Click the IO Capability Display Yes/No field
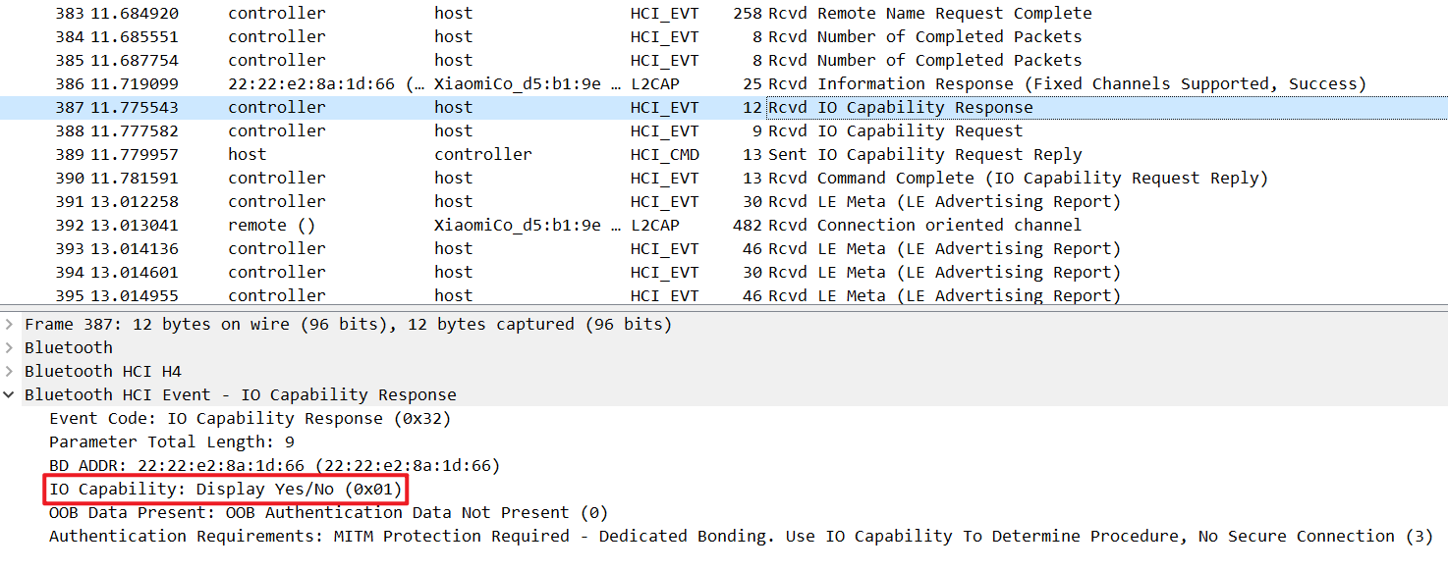Screen dimensions: 1448x571 pyautogui.click(x=226, y=489)
